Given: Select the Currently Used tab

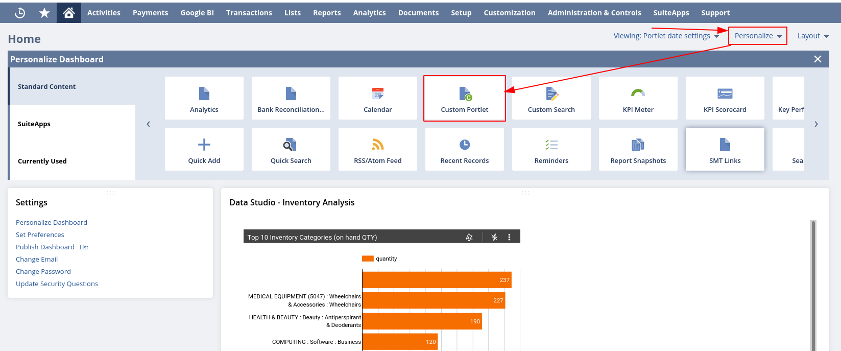Looking at the screenshot, I should [x=73, y=161].
